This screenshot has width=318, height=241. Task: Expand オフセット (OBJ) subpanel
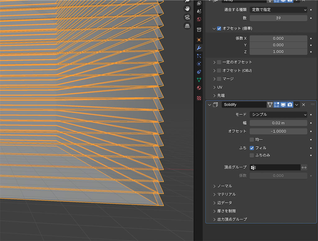pos(214,70)
